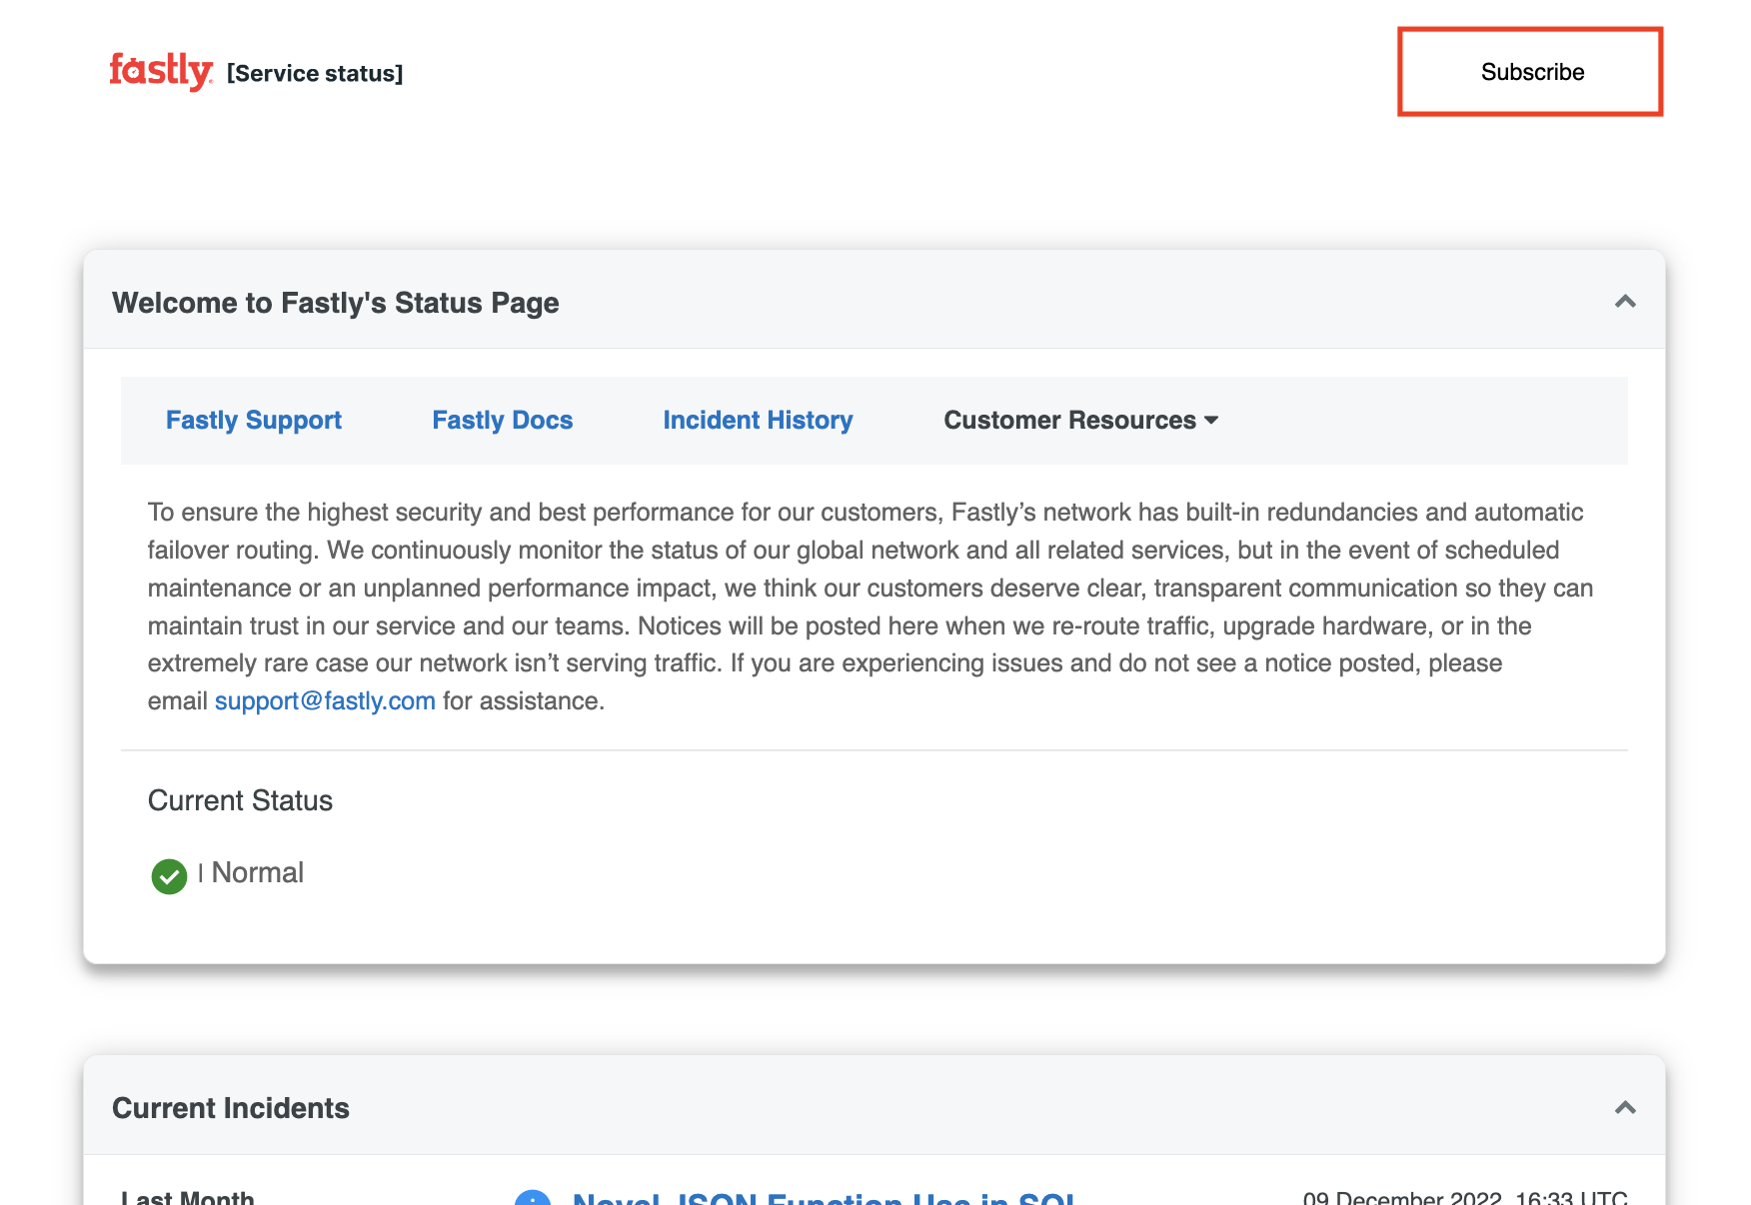Viewport: 1751px width, 1205px height.
Task: Collapse the Current Incidents panel
Action: pyautogui.click(x=1625, y=1107)
